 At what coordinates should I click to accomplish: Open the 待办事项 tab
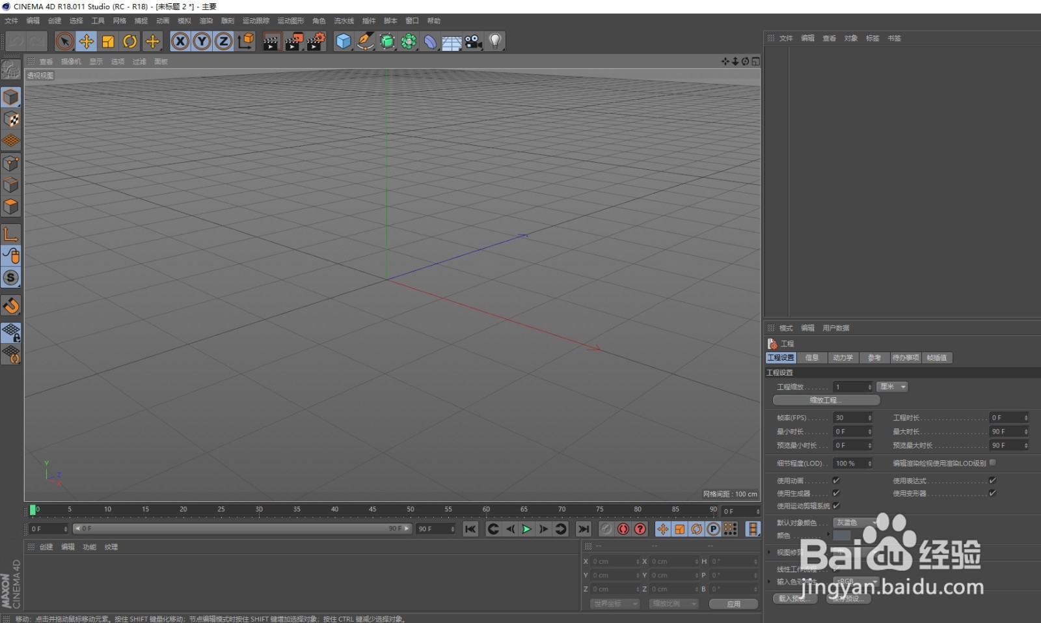pyautogui.click(x=906, y=358)
